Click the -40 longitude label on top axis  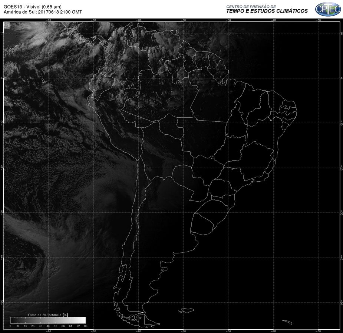pyautogui.click(x=273, y=20)
